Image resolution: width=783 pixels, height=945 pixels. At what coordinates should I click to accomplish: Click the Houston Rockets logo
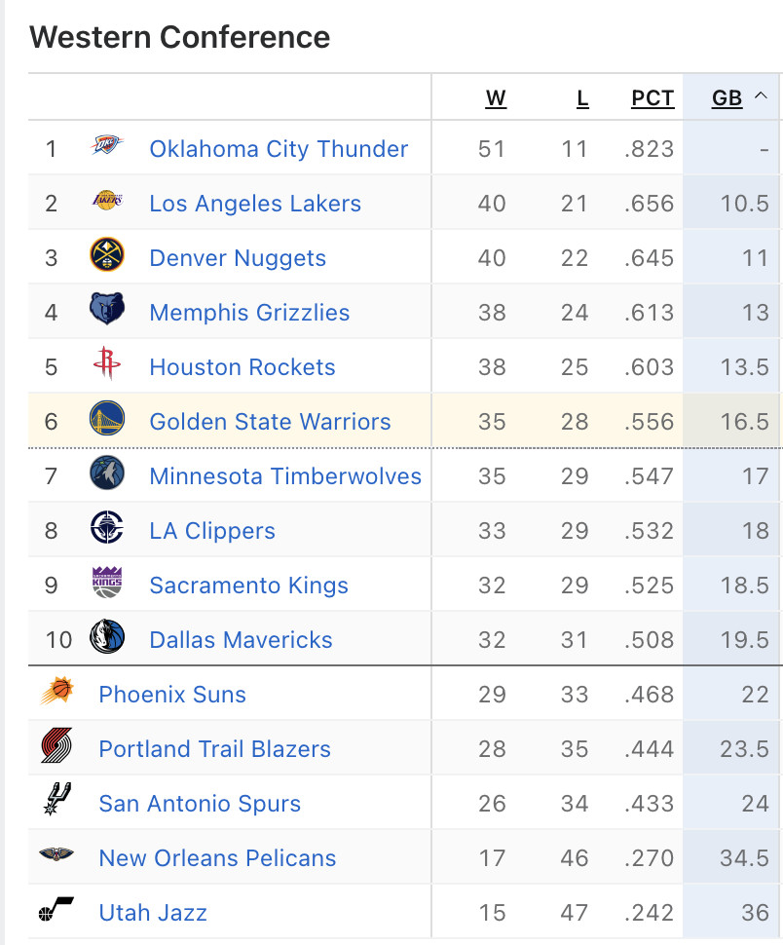pos(107,362)
